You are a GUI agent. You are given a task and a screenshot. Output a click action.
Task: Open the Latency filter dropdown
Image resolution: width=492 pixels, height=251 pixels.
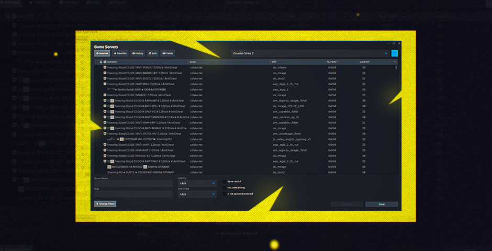[197, 184]
